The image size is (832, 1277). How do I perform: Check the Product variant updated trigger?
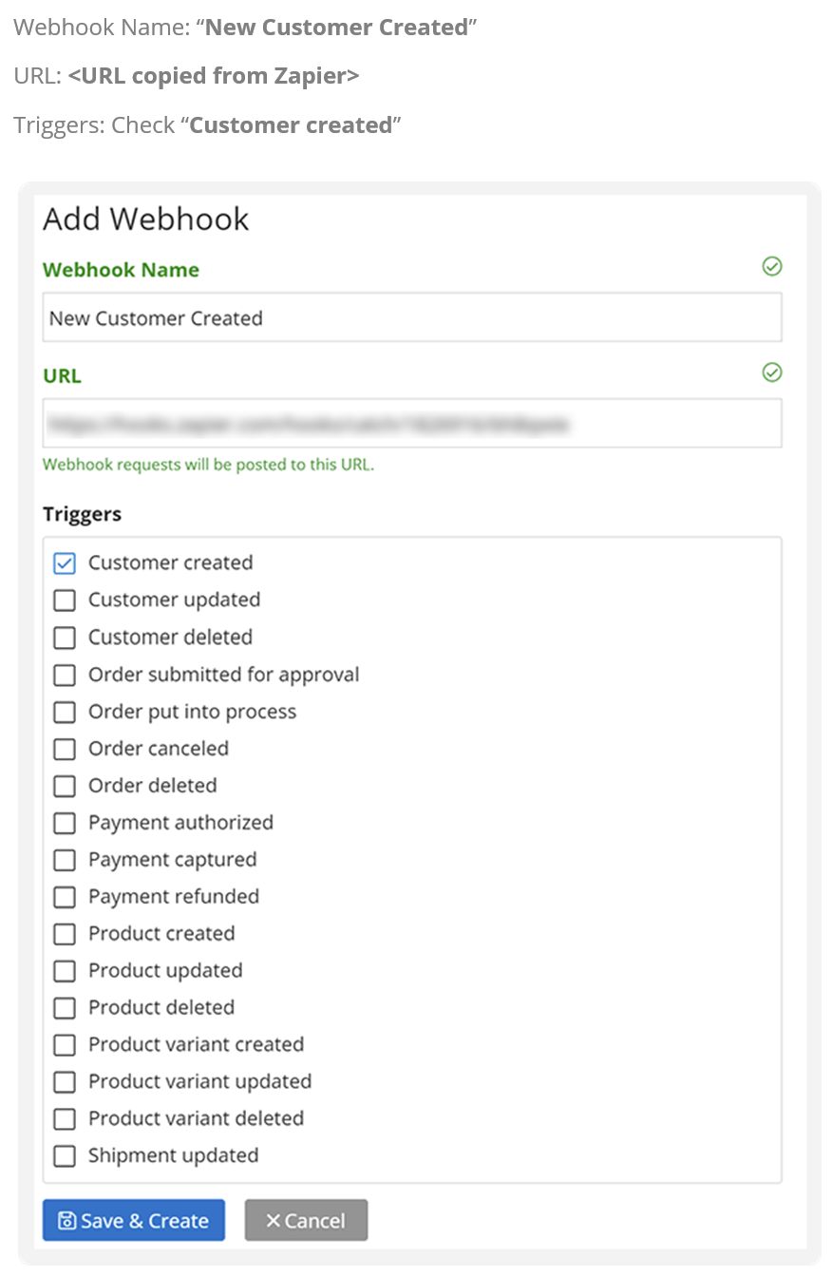[x=65, y=1082]
